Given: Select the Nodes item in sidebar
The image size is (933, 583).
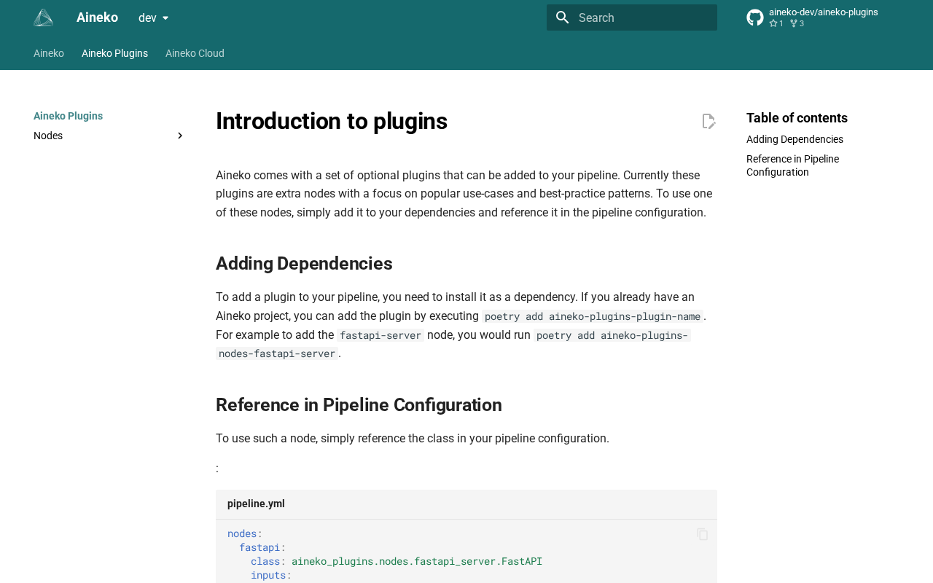Looking at the screenshot, I should click(48, 136).
